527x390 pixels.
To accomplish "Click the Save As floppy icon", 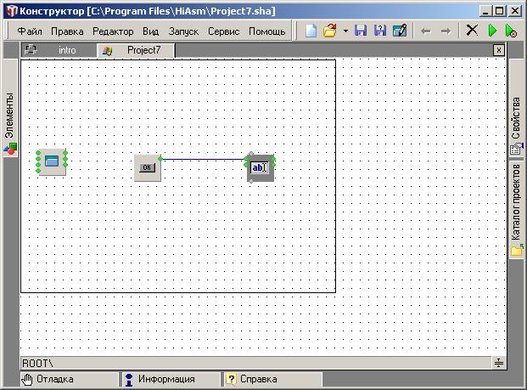I will [x=379, y=31].
